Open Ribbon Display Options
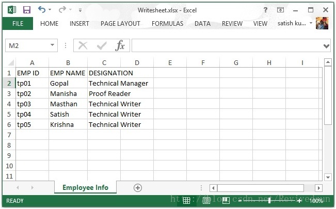The height and width of the screenshot is (209, 336). 280,10
